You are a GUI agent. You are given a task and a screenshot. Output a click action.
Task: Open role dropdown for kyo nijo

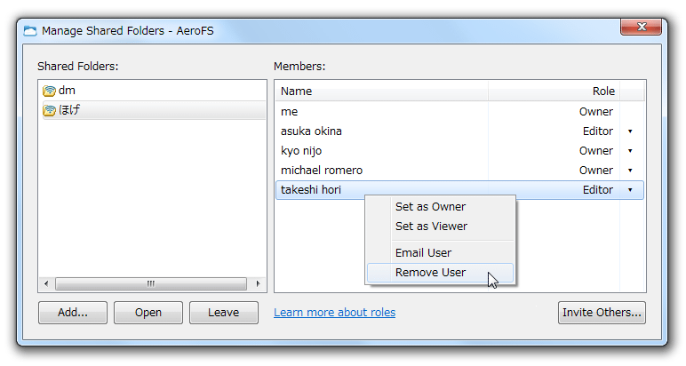tap(630, 151)
